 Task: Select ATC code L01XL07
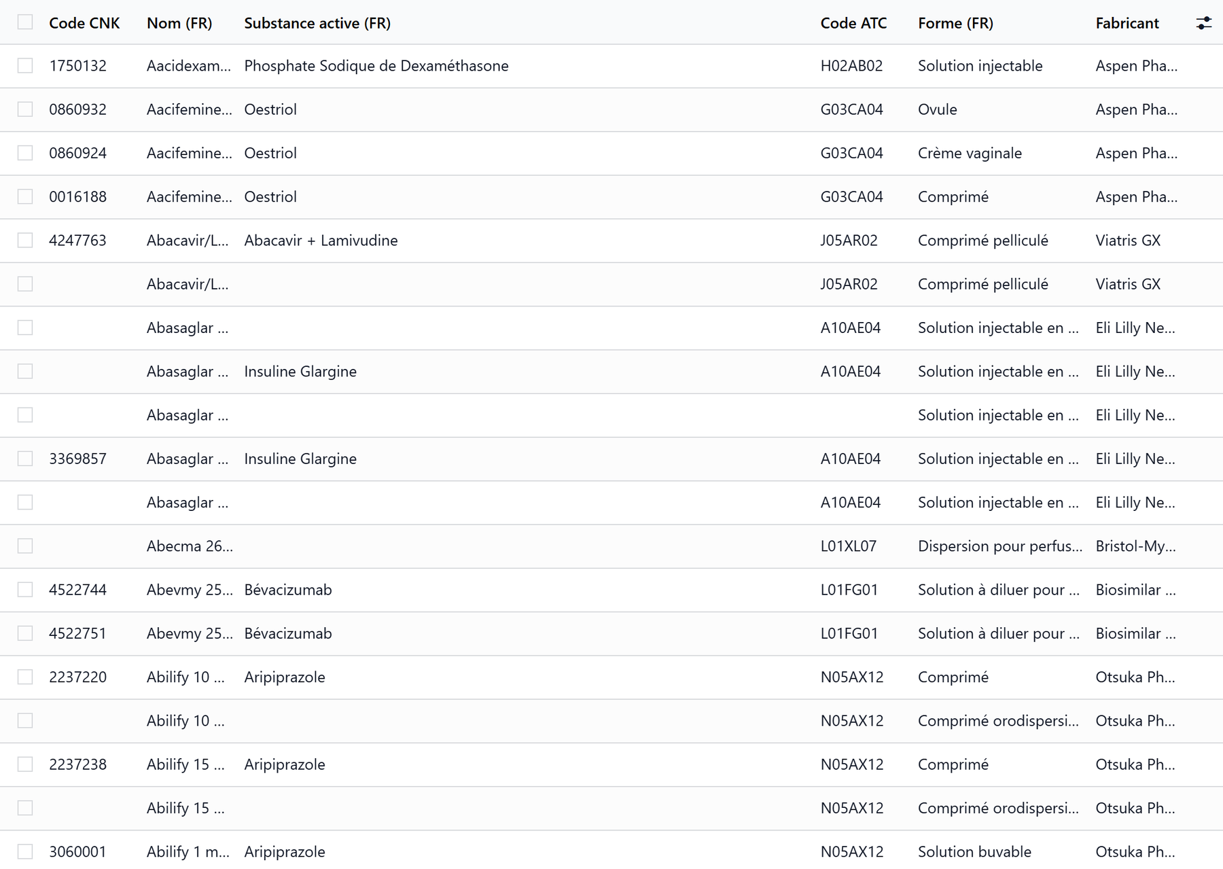pyautogui.click(x=849, y=546)
